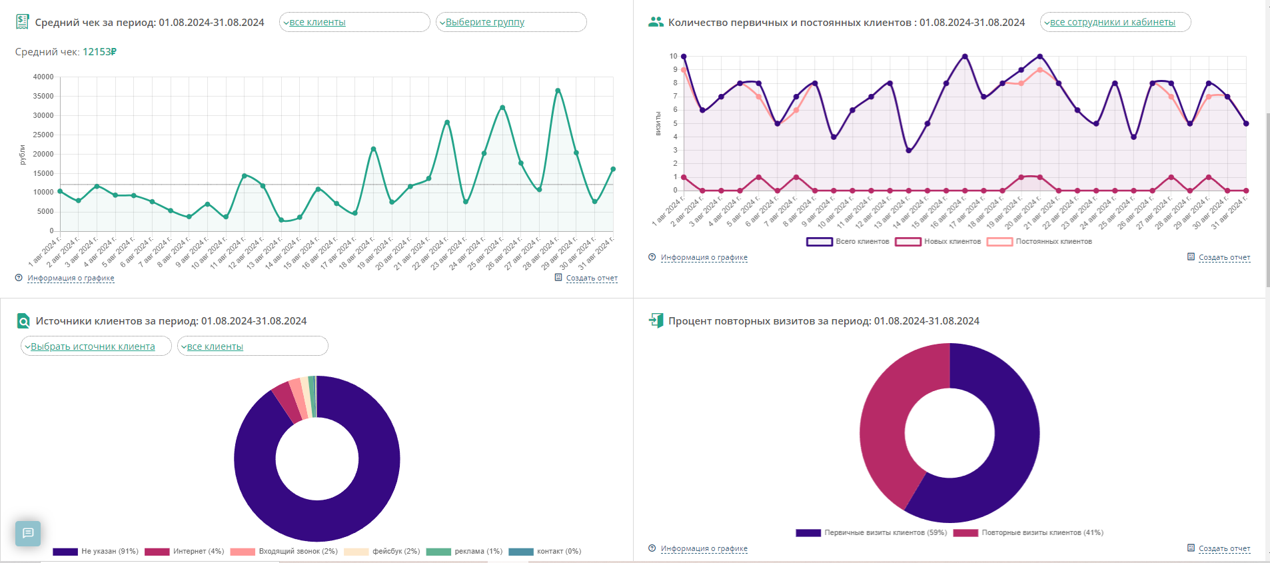Click the client sources search icon
Viewport: 1270px width, 563px height.
(x=23, y=321)
